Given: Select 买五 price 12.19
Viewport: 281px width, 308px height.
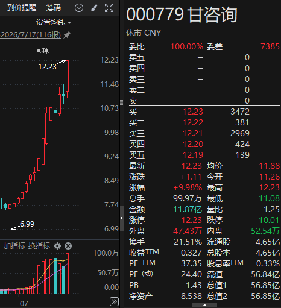Looking at the screenshot, I should pyautogui.click(x=193, y=155).
